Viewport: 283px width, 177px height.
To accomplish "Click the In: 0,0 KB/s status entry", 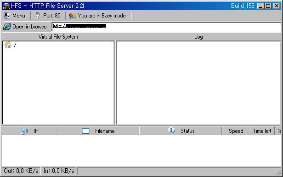I will (x=59, y=171).
